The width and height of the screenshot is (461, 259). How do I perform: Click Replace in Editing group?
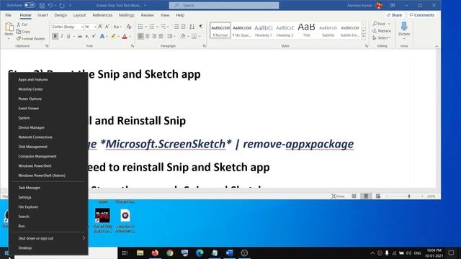click(382, 30)
